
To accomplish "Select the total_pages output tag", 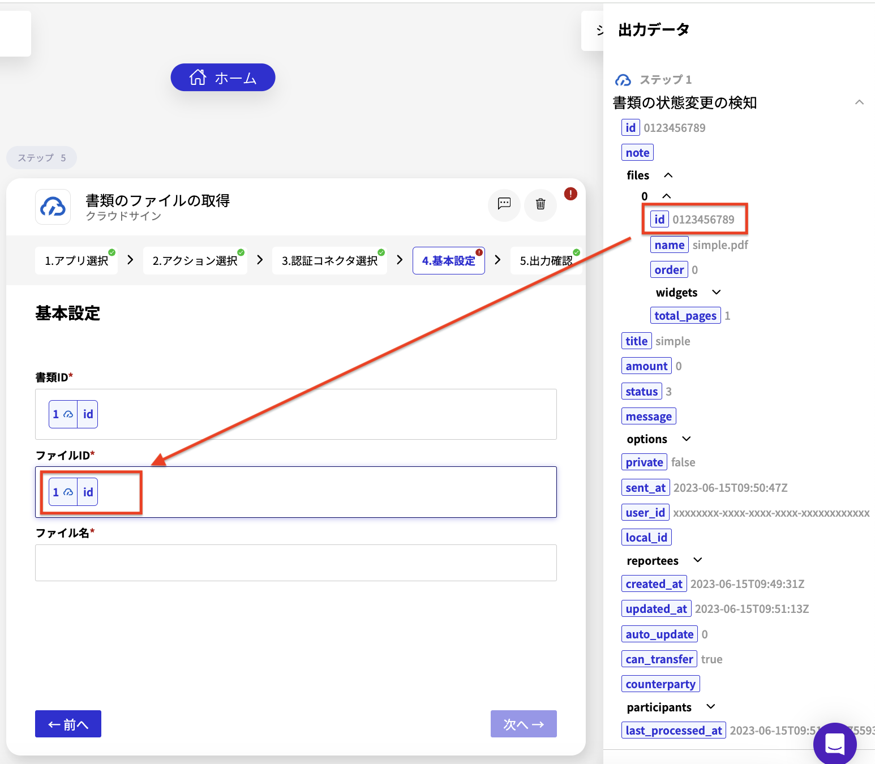I will click(685, 316).
